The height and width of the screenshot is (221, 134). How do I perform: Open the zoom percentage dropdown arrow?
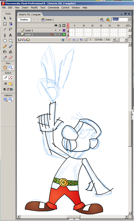[x=129, y=19]
